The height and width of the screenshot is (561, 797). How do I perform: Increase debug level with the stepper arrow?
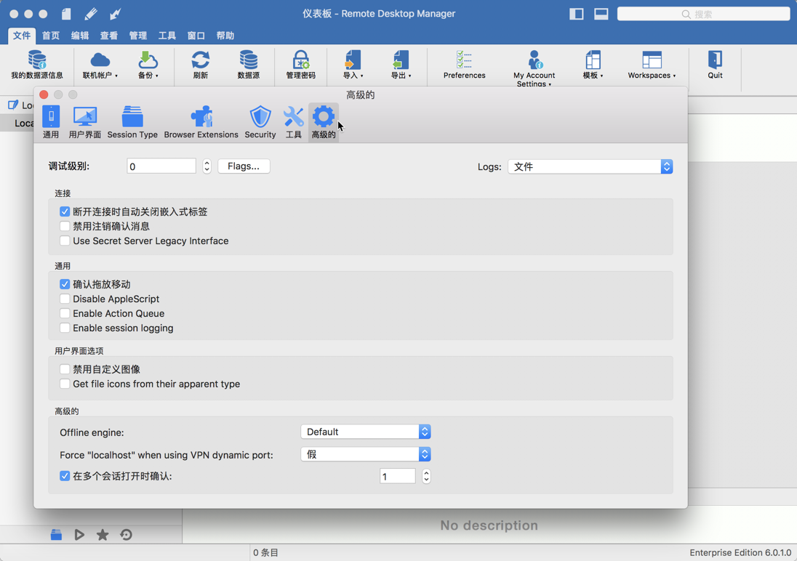click(x=206, y=162)
